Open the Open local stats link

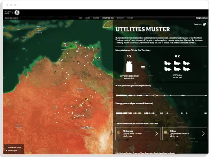(169, 153)
